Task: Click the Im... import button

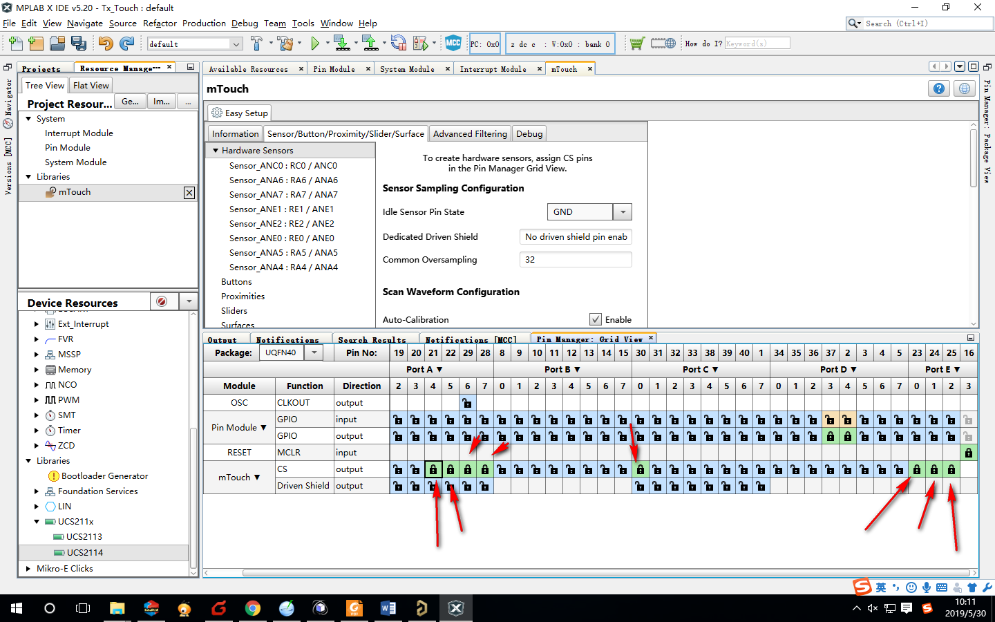Action: pos(162,102)
